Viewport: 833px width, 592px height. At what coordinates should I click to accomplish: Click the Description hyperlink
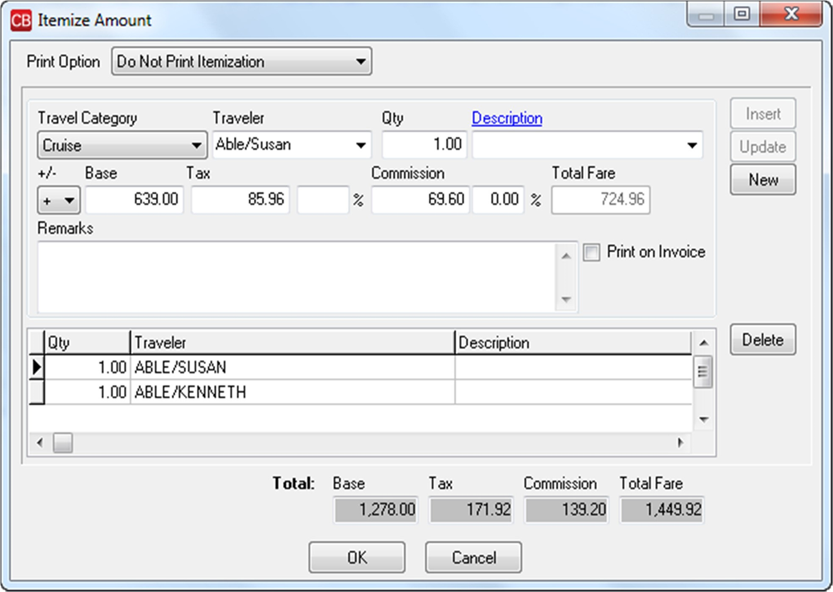click(x=507, y=118)
